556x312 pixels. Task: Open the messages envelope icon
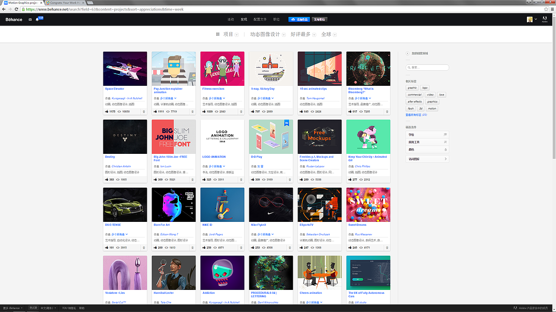(x=30, y=19)
